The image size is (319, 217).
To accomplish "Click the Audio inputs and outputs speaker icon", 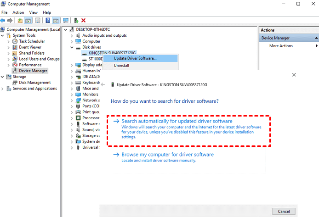I will point(78,35).
